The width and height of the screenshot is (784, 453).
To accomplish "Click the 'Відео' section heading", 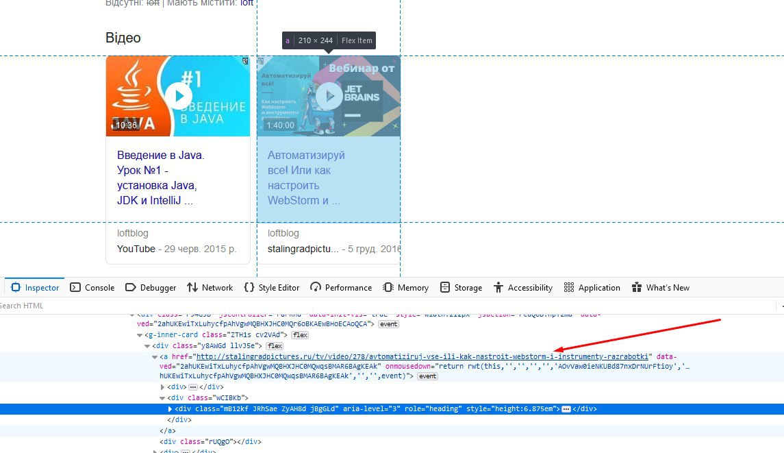I will [x=123, y=38].
